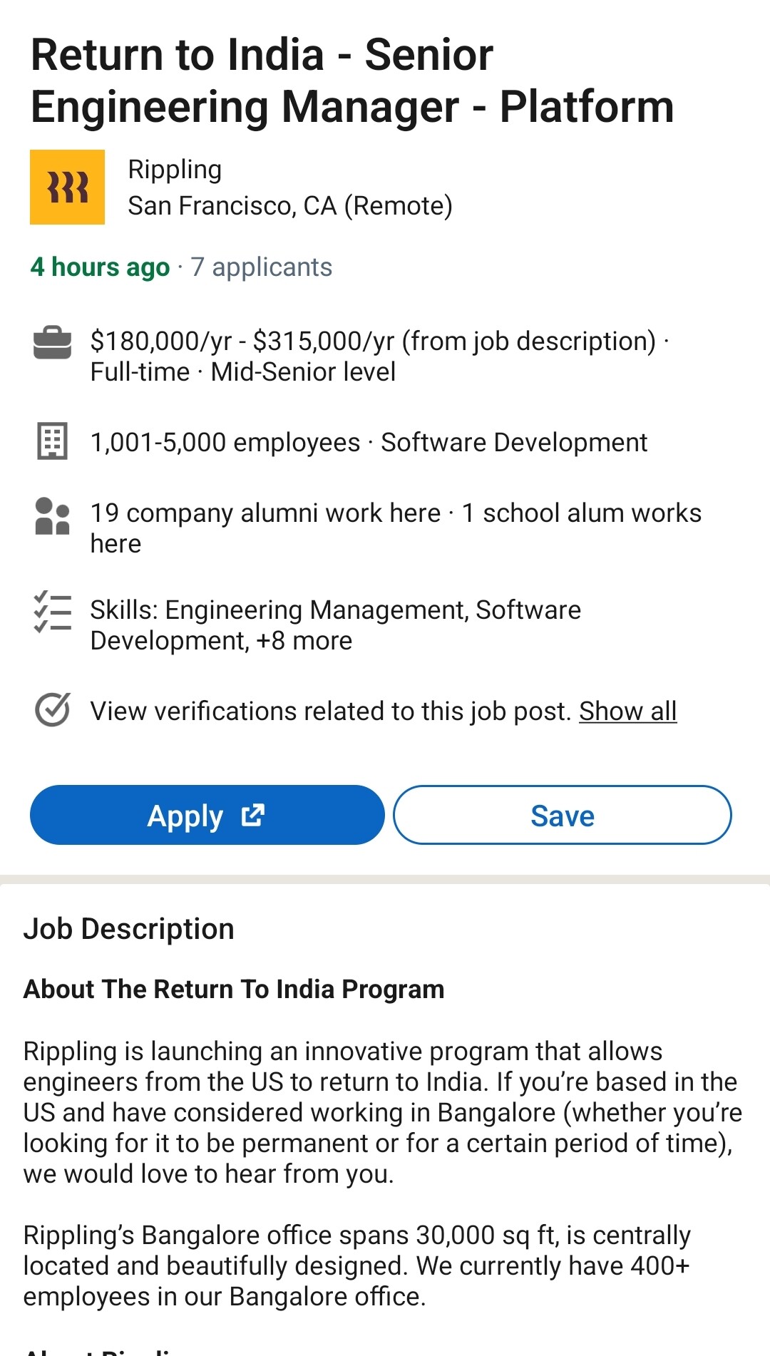Open the Rippling company name link
770x1356 pixels.
coord(175,169)
